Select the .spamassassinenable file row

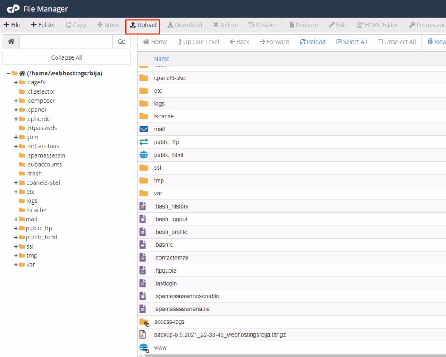pyautogui.click(x=291, y=309)
